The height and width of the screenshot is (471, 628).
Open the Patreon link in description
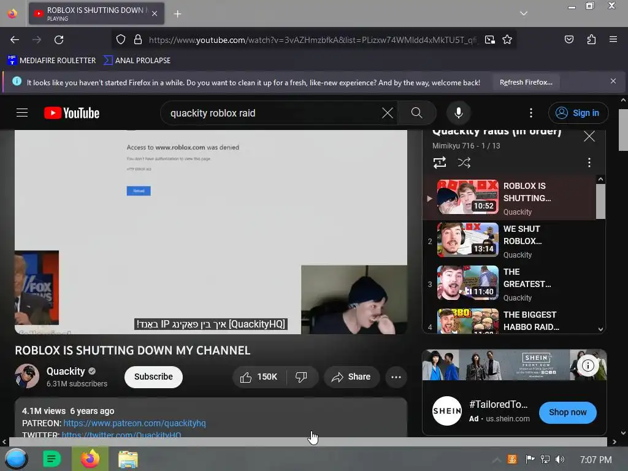[x=134, y=423]
